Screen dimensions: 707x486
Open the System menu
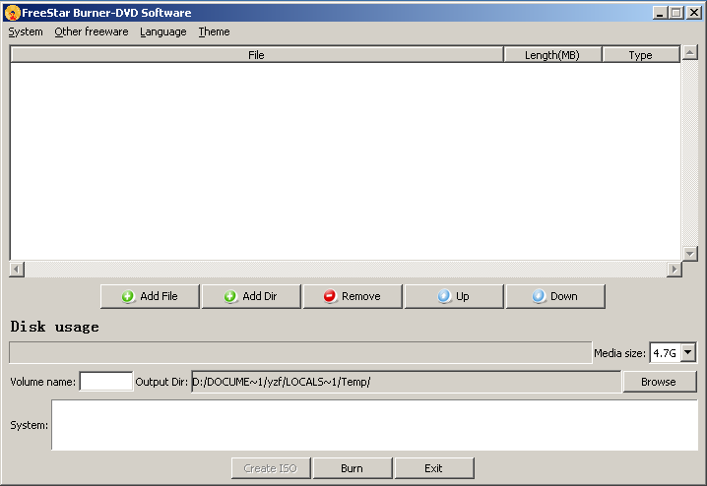(26, 32)
